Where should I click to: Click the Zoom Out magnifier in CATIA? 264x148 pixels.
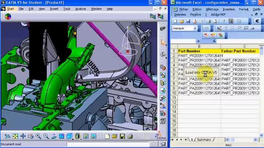pos(46,136)
